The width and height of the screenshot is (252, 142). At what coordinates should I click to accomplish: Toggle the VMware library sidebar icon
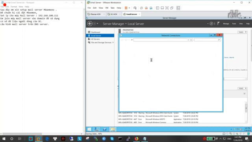pyautogui.click(x=157, y=8)
